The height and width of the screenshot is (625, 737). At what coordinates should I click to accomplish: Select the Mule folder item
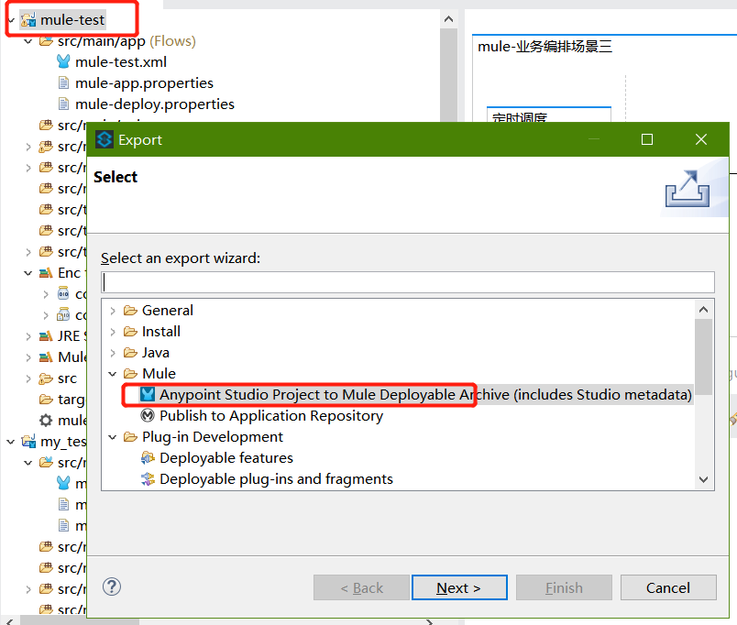[159, 374]
